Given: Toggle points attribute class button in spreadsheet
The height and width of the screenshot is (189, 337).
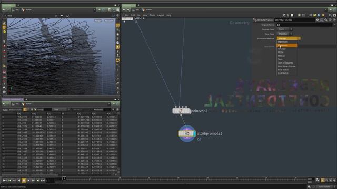Looking at the screenshot, I should (25, 110).
